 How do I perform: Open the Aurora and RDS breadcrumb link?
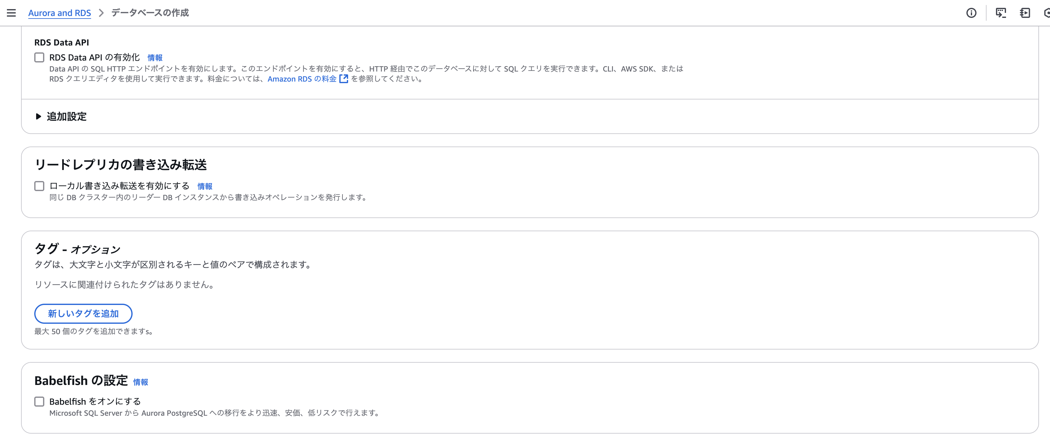(x=59, y=13)
